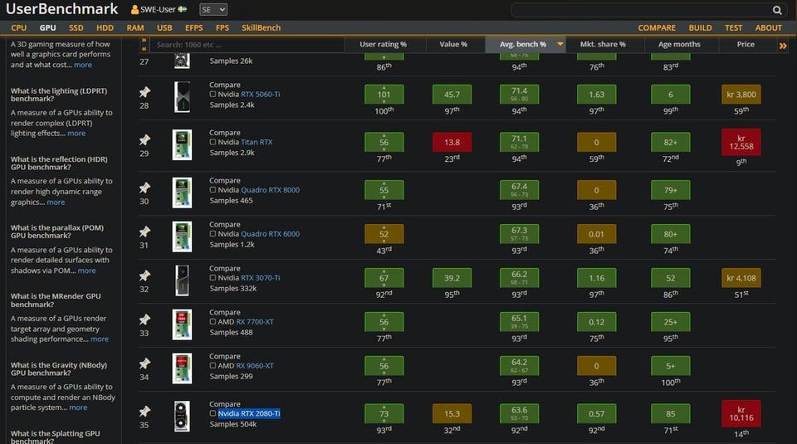Image resolution: width=797 pixels, height=444 pixels.
Task: Tick the Quadro RTX 8000 compare checkbox
Action: (x=213, y=190)
